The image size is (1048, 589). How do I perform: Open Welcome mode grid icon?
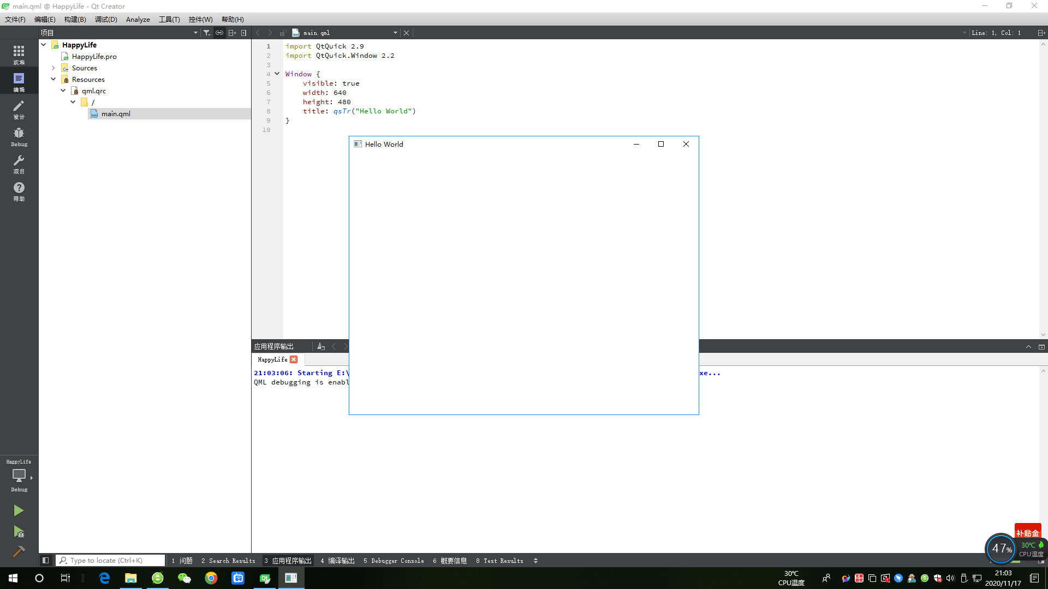[x=19, y=55]
